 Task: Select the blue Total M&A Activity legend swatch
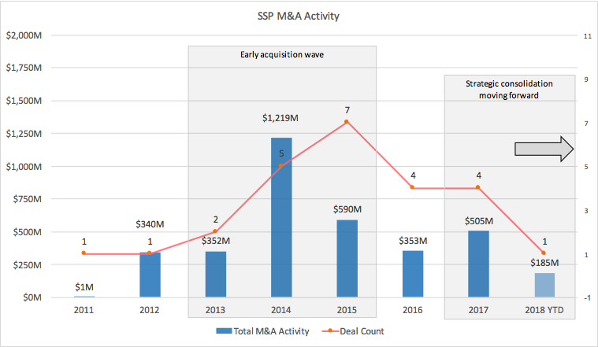(x=221, y=331)
